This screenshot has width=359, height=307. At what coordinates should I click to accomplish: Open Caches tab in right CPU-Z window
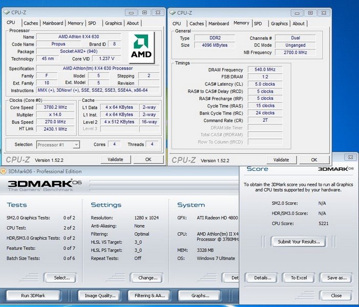[x=197, y=24]
